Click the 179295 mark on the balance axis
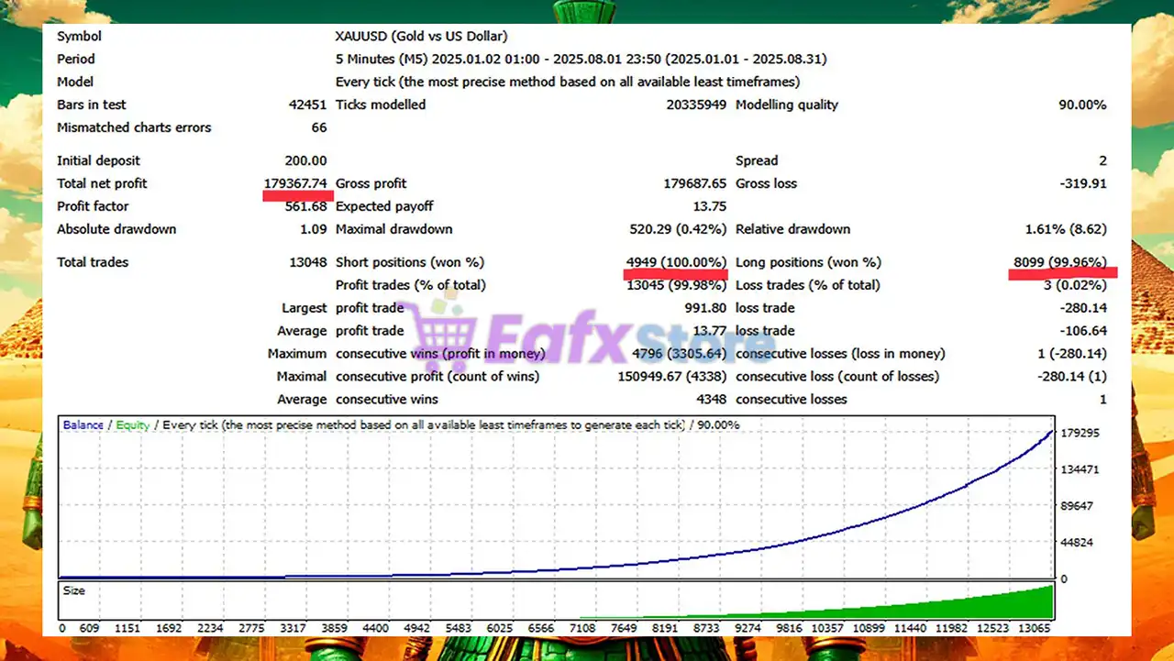Screen dimensions: 1174x661 coord(1080,433)
